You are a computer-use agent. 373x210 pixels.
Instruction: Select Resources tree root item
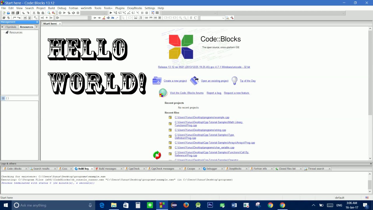point(16,32)
